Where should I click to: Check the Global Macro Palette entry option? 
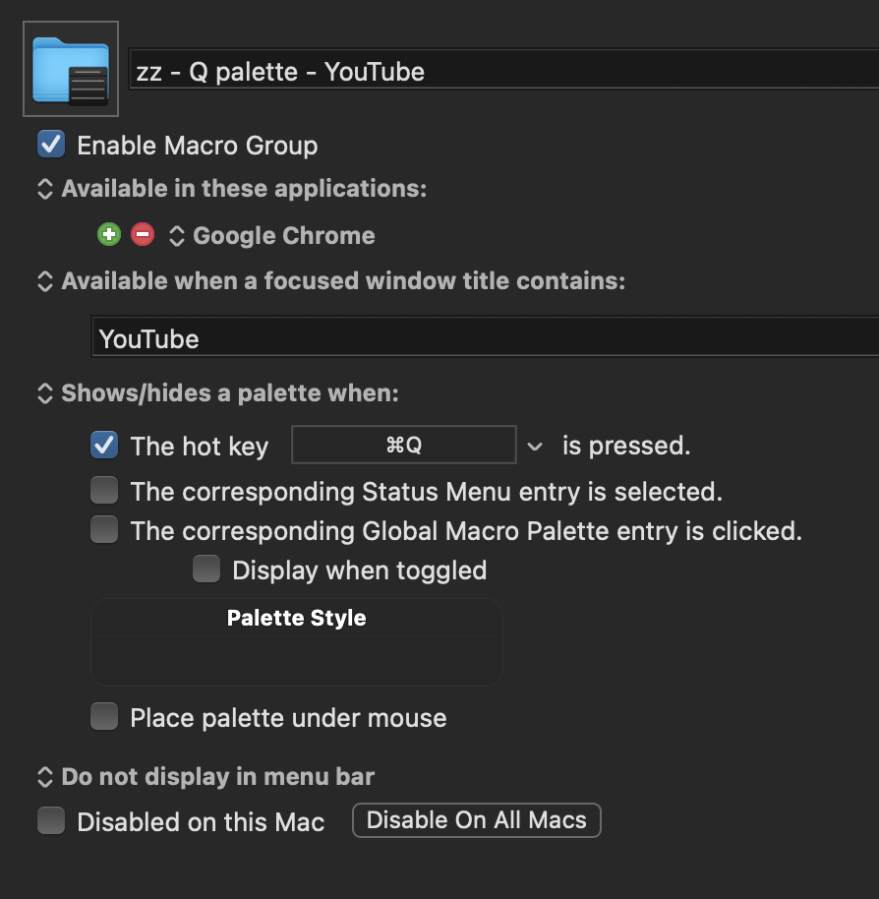coord(104,531)
